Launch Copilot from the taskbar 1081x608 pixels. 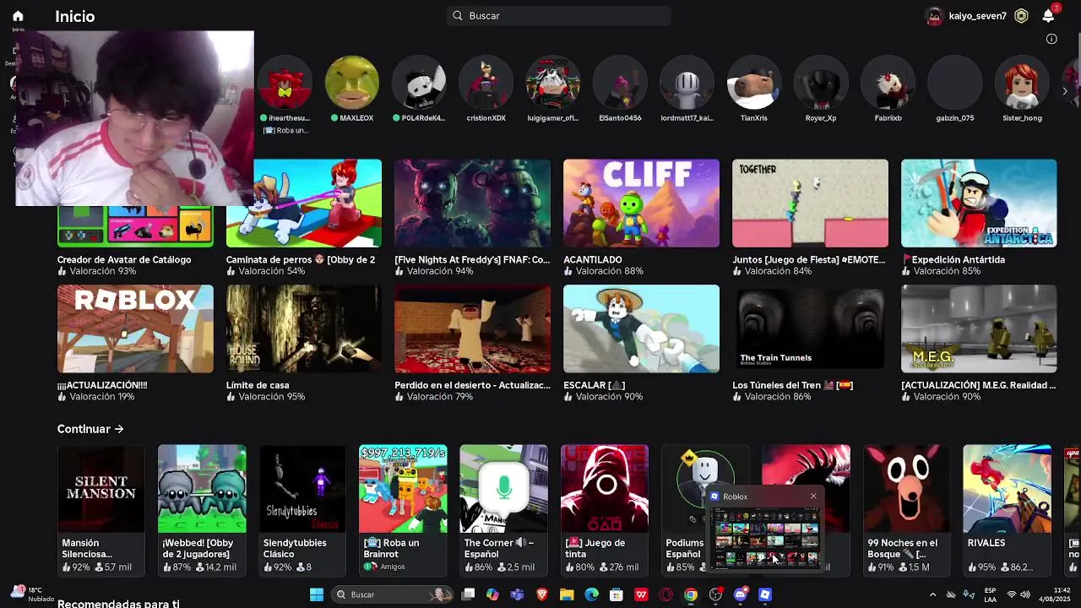[492, 594]
